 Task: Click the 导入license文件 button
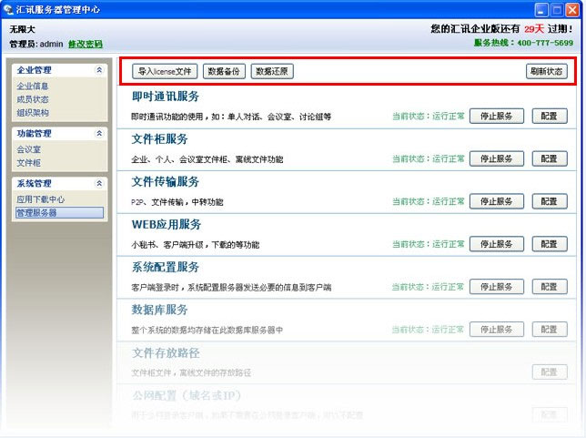165,71
